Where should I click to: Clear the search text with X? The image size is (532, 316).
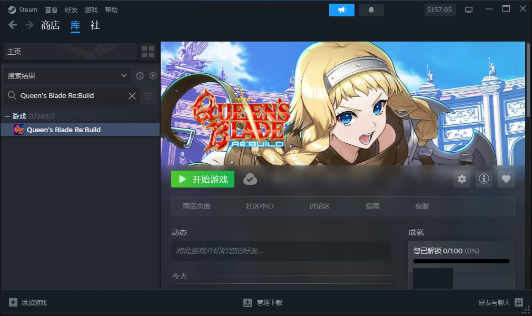132,96
